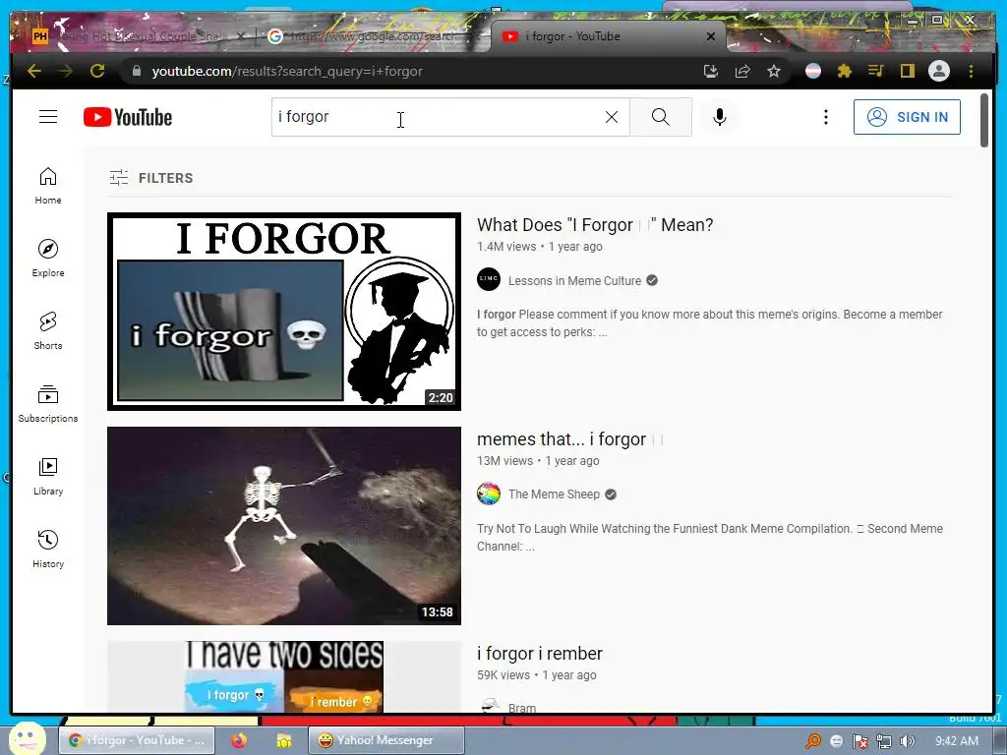
Task: Open Subscriptions in the sidebar
Action: click(48, 403)
